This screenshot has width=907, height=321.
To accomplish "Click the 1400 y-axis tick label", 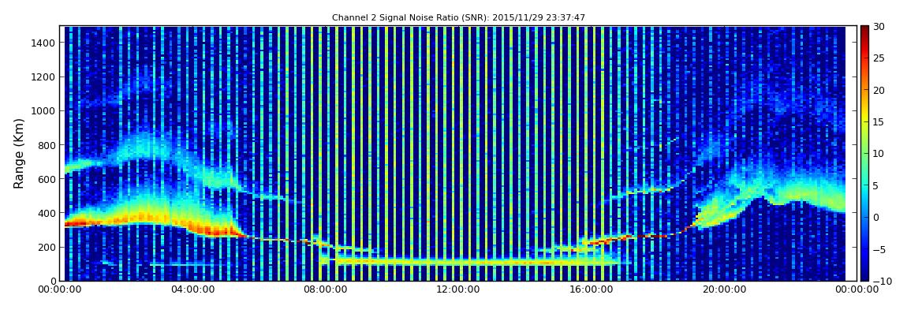I will pos(44,43).
